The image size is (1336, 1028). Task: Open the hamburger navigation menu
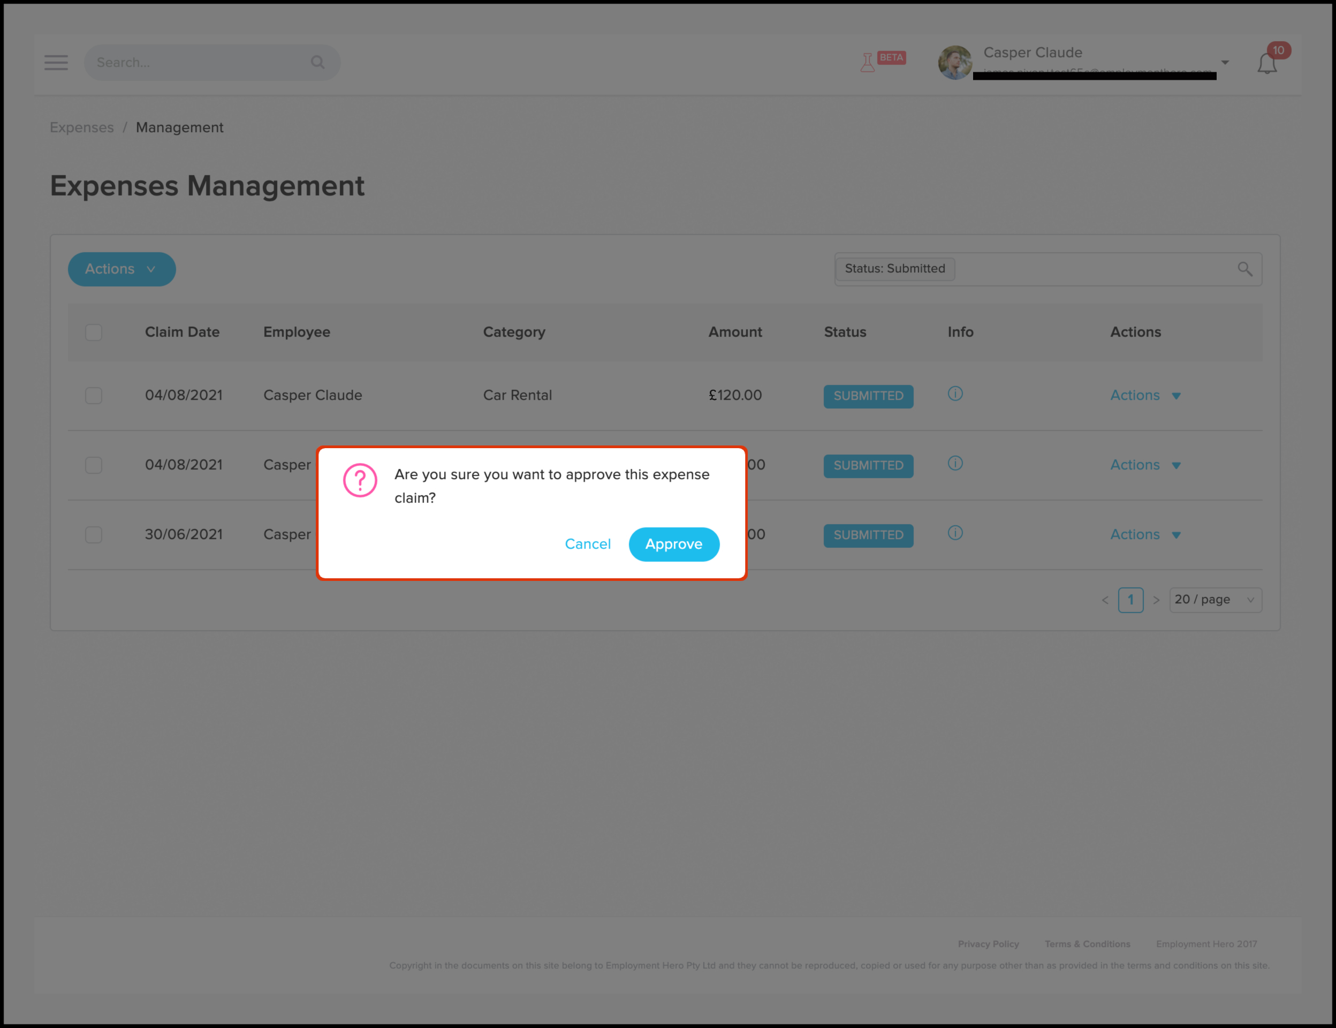pyautogui.click(x=56, y=63)
